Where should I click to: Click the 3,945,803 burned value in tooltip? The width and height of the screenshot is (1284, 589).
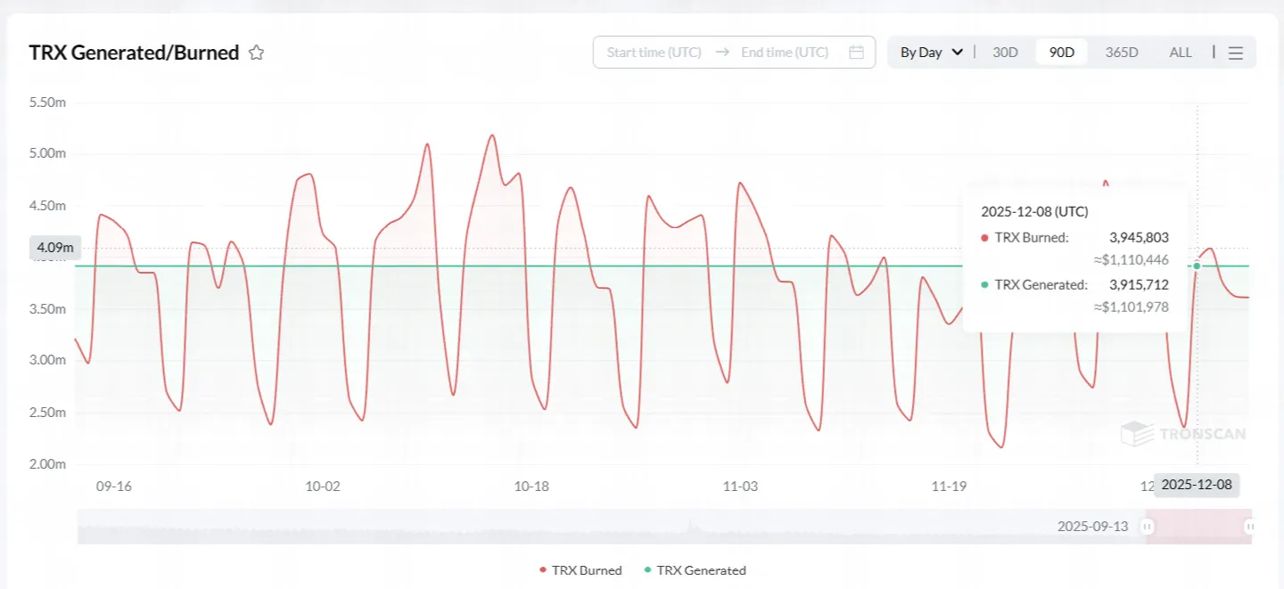(1139, 237)
